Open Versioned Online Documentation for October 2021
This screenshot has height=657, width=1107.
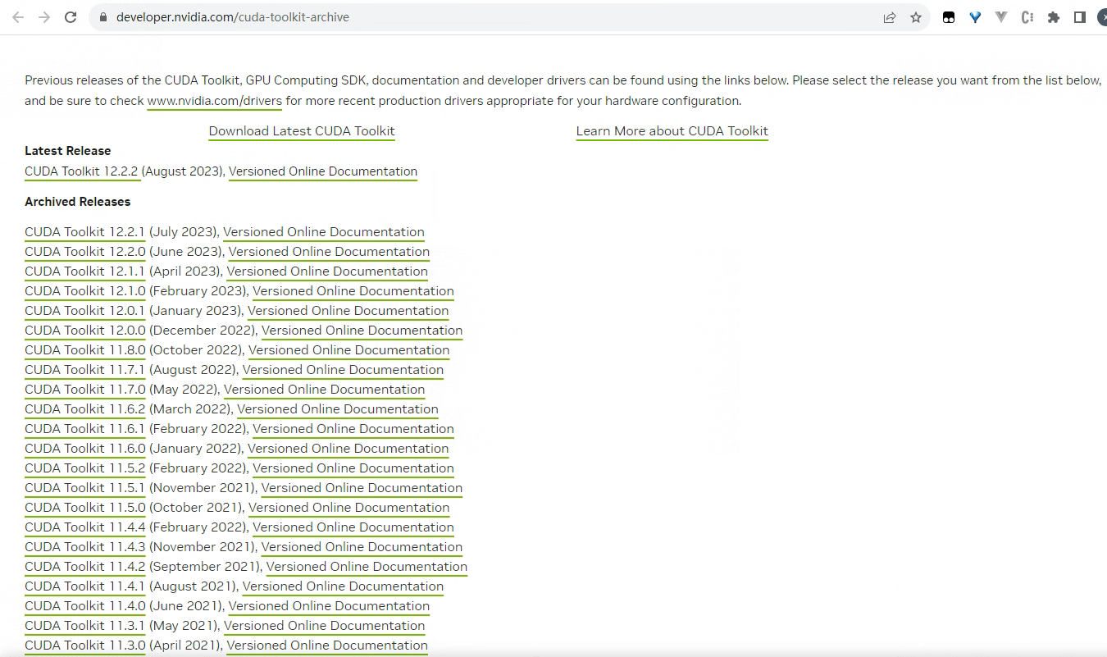tap(349, 508)
